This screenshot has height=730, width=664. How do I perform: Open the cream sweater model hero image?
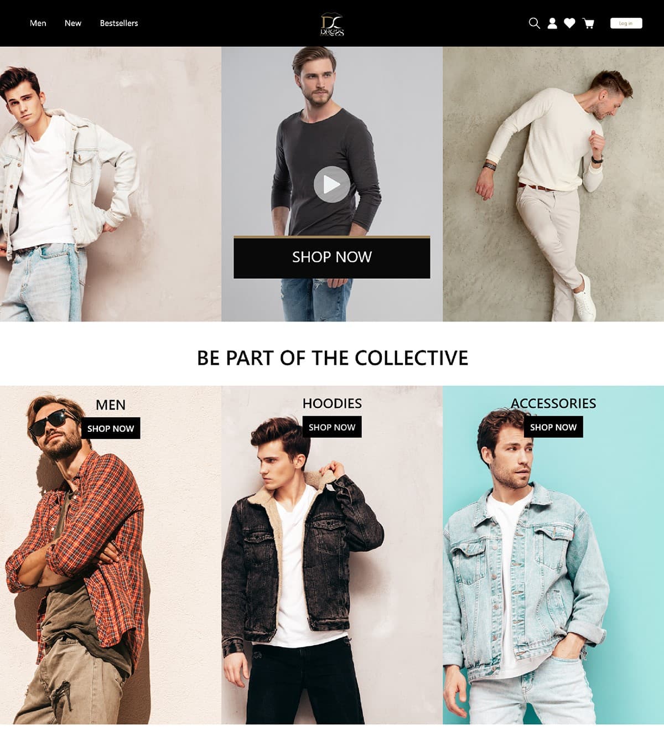(x=553, y=184)
